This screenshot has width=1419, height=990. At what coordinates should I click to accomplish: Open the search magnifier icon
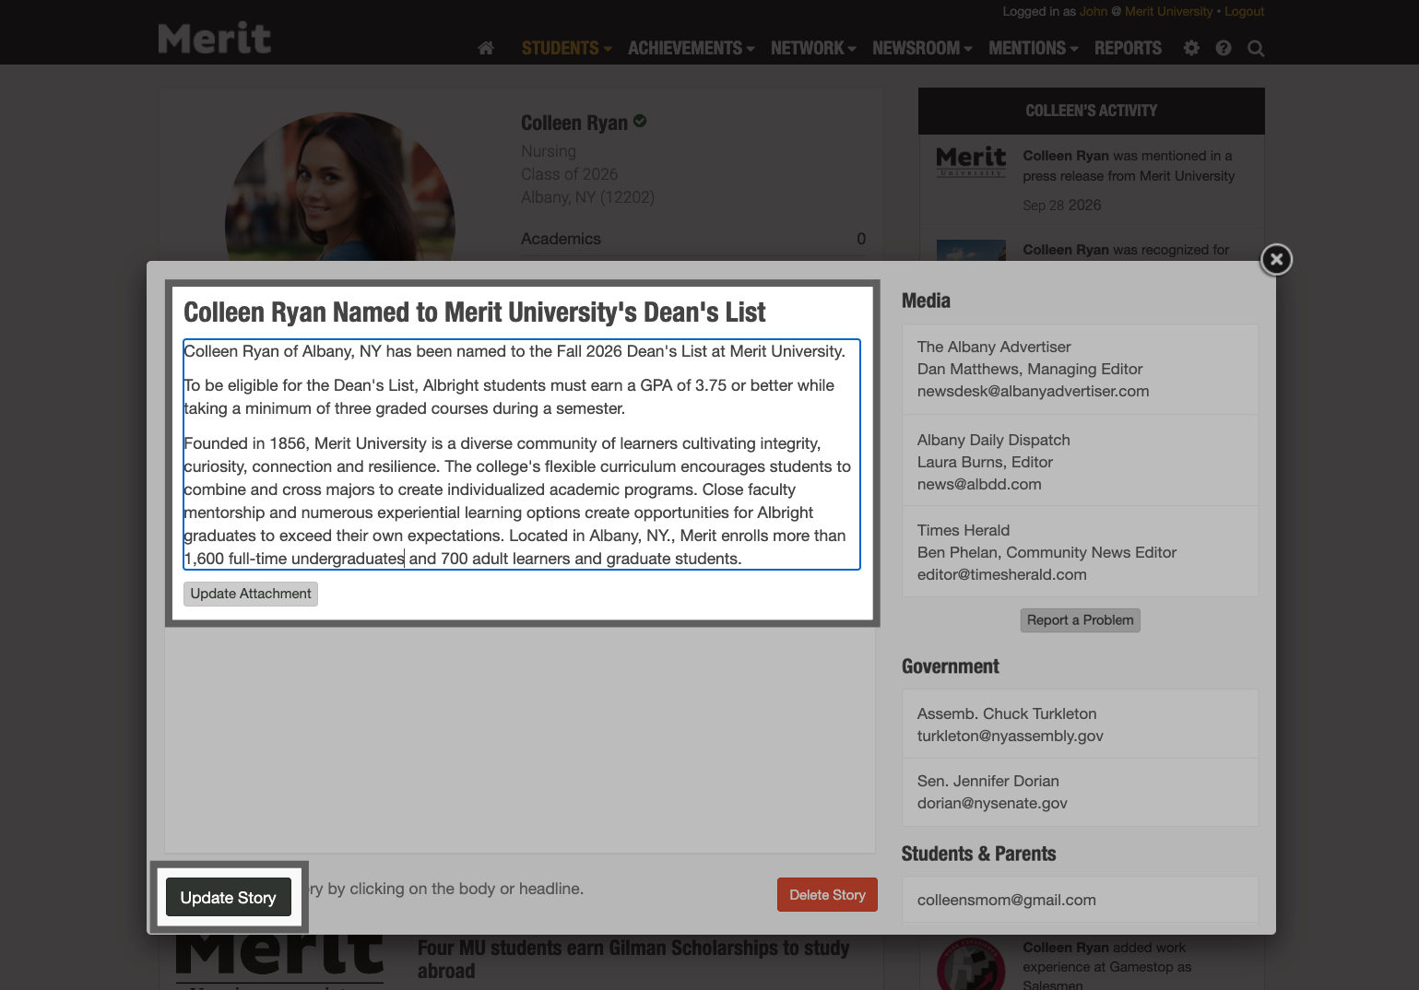(x=1255, y=48)
